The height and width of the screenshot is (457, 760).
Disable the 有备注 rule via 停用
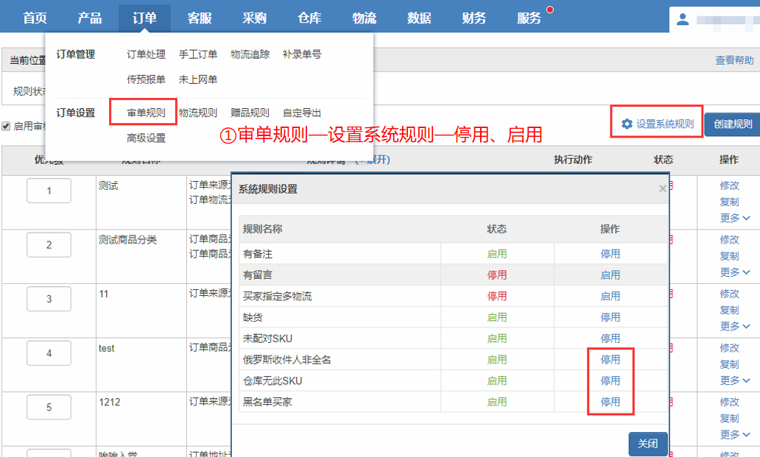610,254
